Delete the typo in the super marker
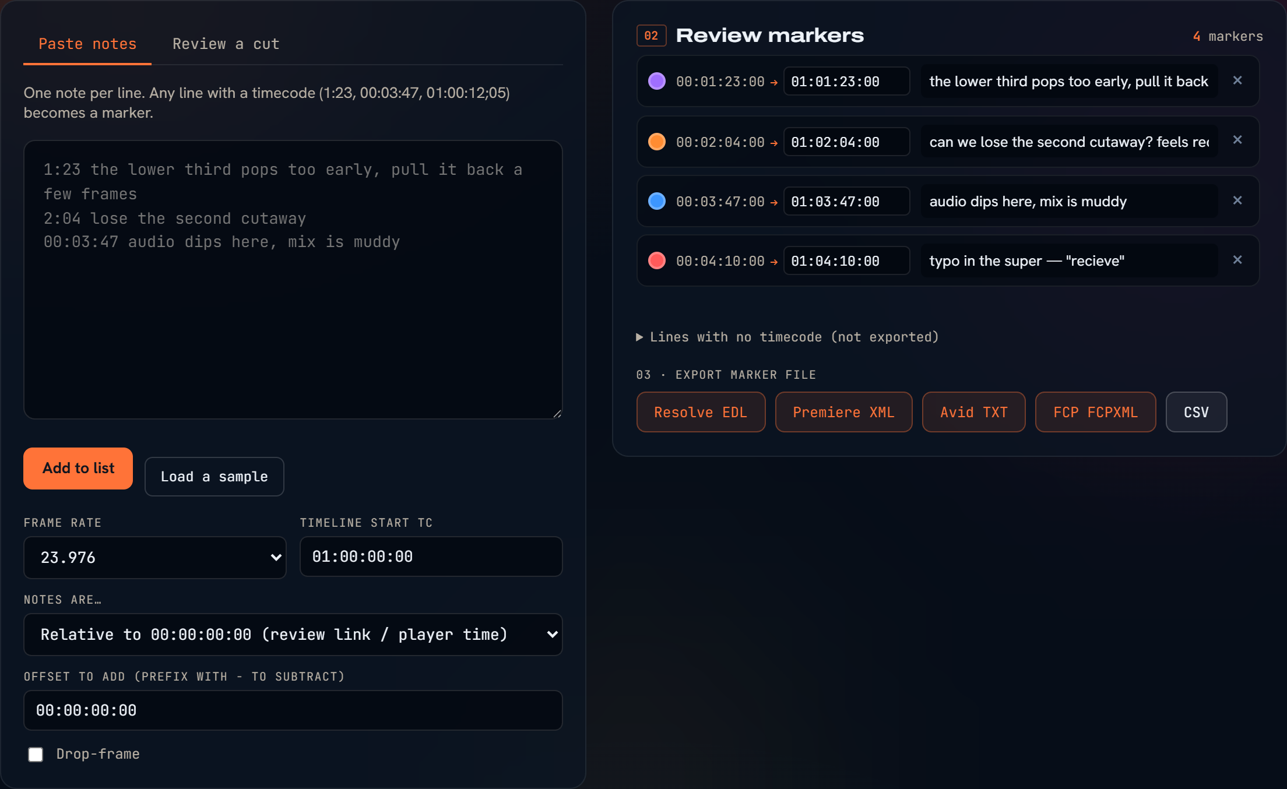This screenshot has height=789, width=1287. [x=1237, y=260]
